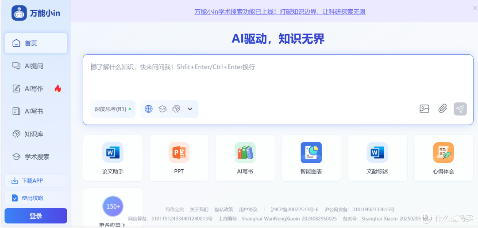This screenshot has height=228, width=478.
Task: Expand the search options dropdown chevron
Action: pos(190,109)
